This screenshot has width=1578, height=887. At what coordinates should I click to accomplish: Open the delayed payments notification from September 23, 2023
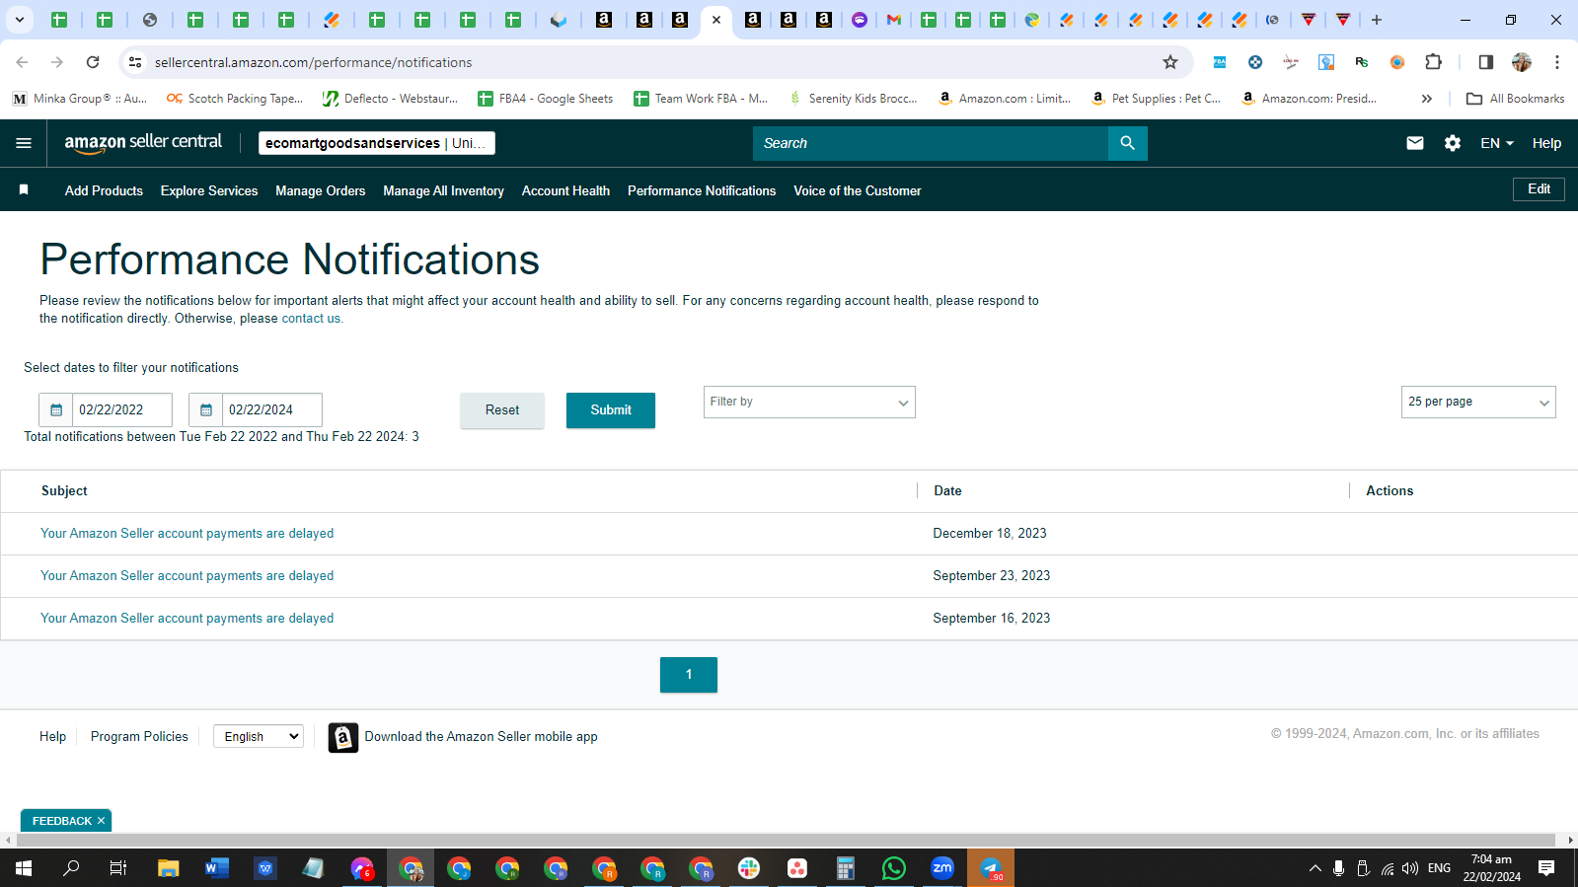[x=188, y=576]
